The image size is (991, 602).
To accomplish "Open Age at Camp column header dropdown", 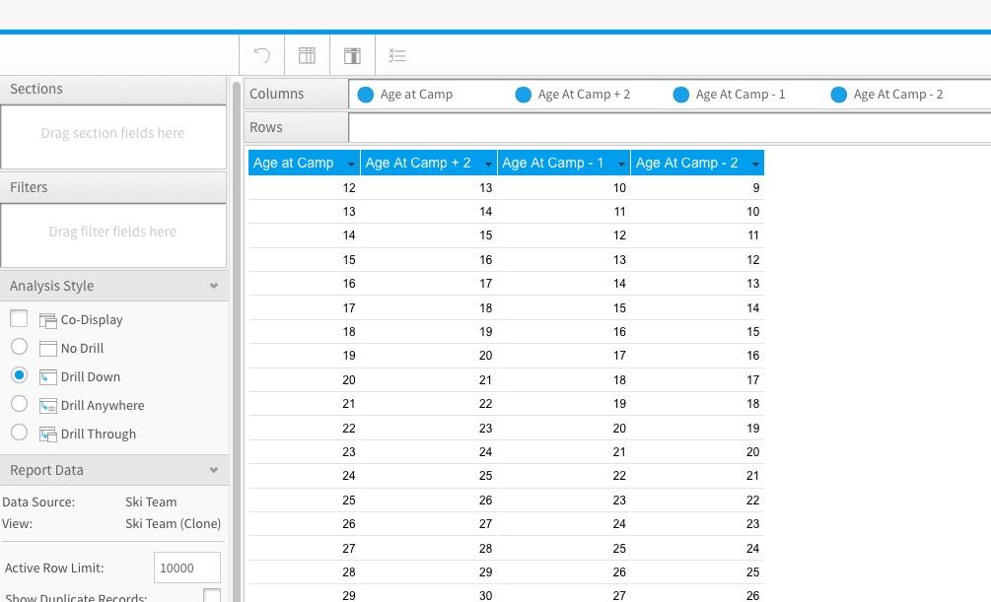I will (351, 165).
